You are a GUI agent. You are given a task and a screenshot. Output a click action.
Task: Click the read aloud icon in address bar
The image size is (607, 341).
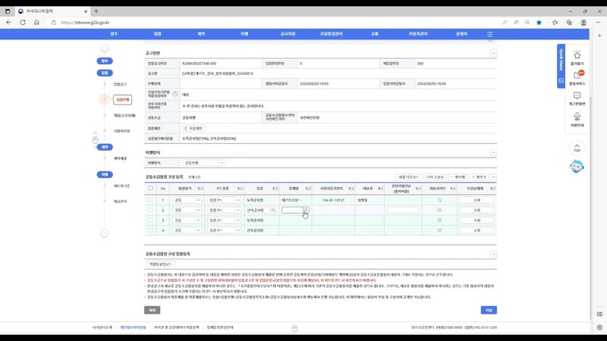(516, 23)
